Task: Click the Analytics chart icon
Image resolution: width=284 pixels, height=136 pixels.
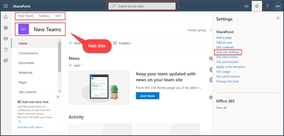Action: (115, 43)
